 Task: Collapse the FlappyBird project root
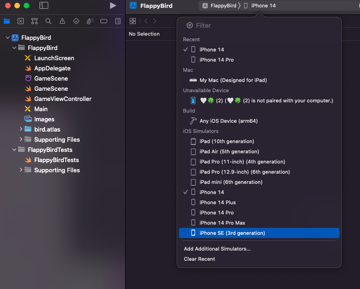click(x=7, y=38)
